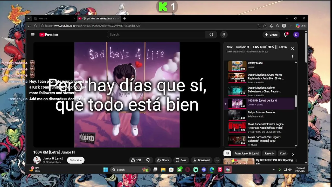Open Discord from the taskbar
The height and width of the screenshot is (187, 332).
pos(204,170)
